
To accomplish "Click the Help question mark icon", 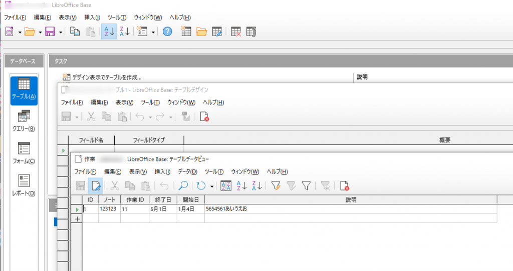I will pos(168,31).
